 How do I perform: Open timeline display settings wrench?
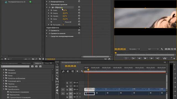click(82, 71)
